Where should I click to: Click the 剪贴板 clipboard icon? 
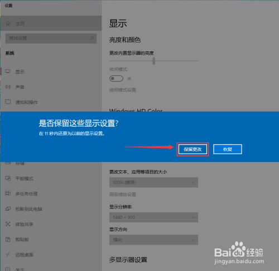tap(8, 239)
